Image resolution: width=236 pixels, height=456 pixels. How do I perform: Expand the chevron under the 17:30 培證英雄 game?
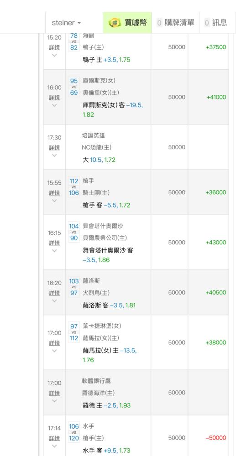pos(54,155)
